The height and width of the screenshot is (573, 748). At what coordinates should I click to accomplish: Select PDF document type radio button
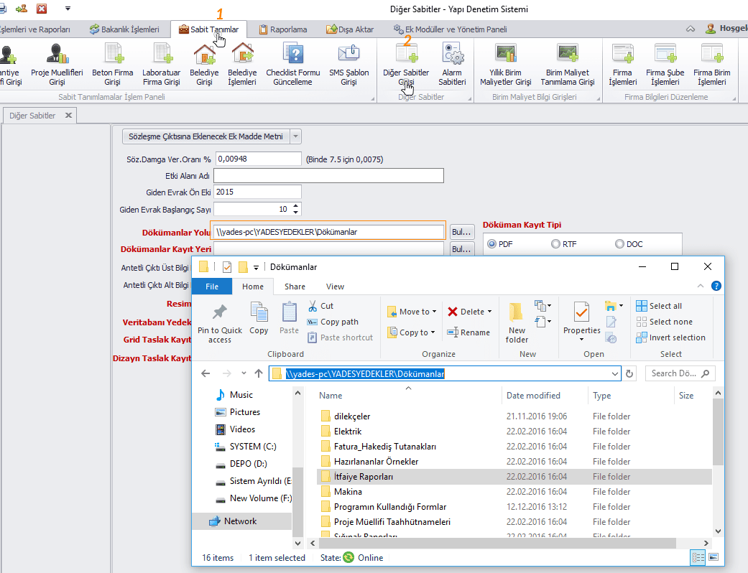point(492,244)
